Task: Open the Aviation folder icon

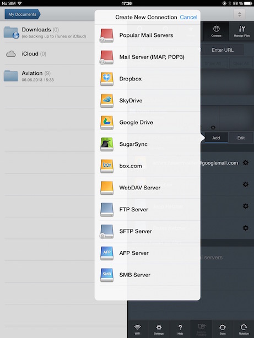Action: coord(11,75)
